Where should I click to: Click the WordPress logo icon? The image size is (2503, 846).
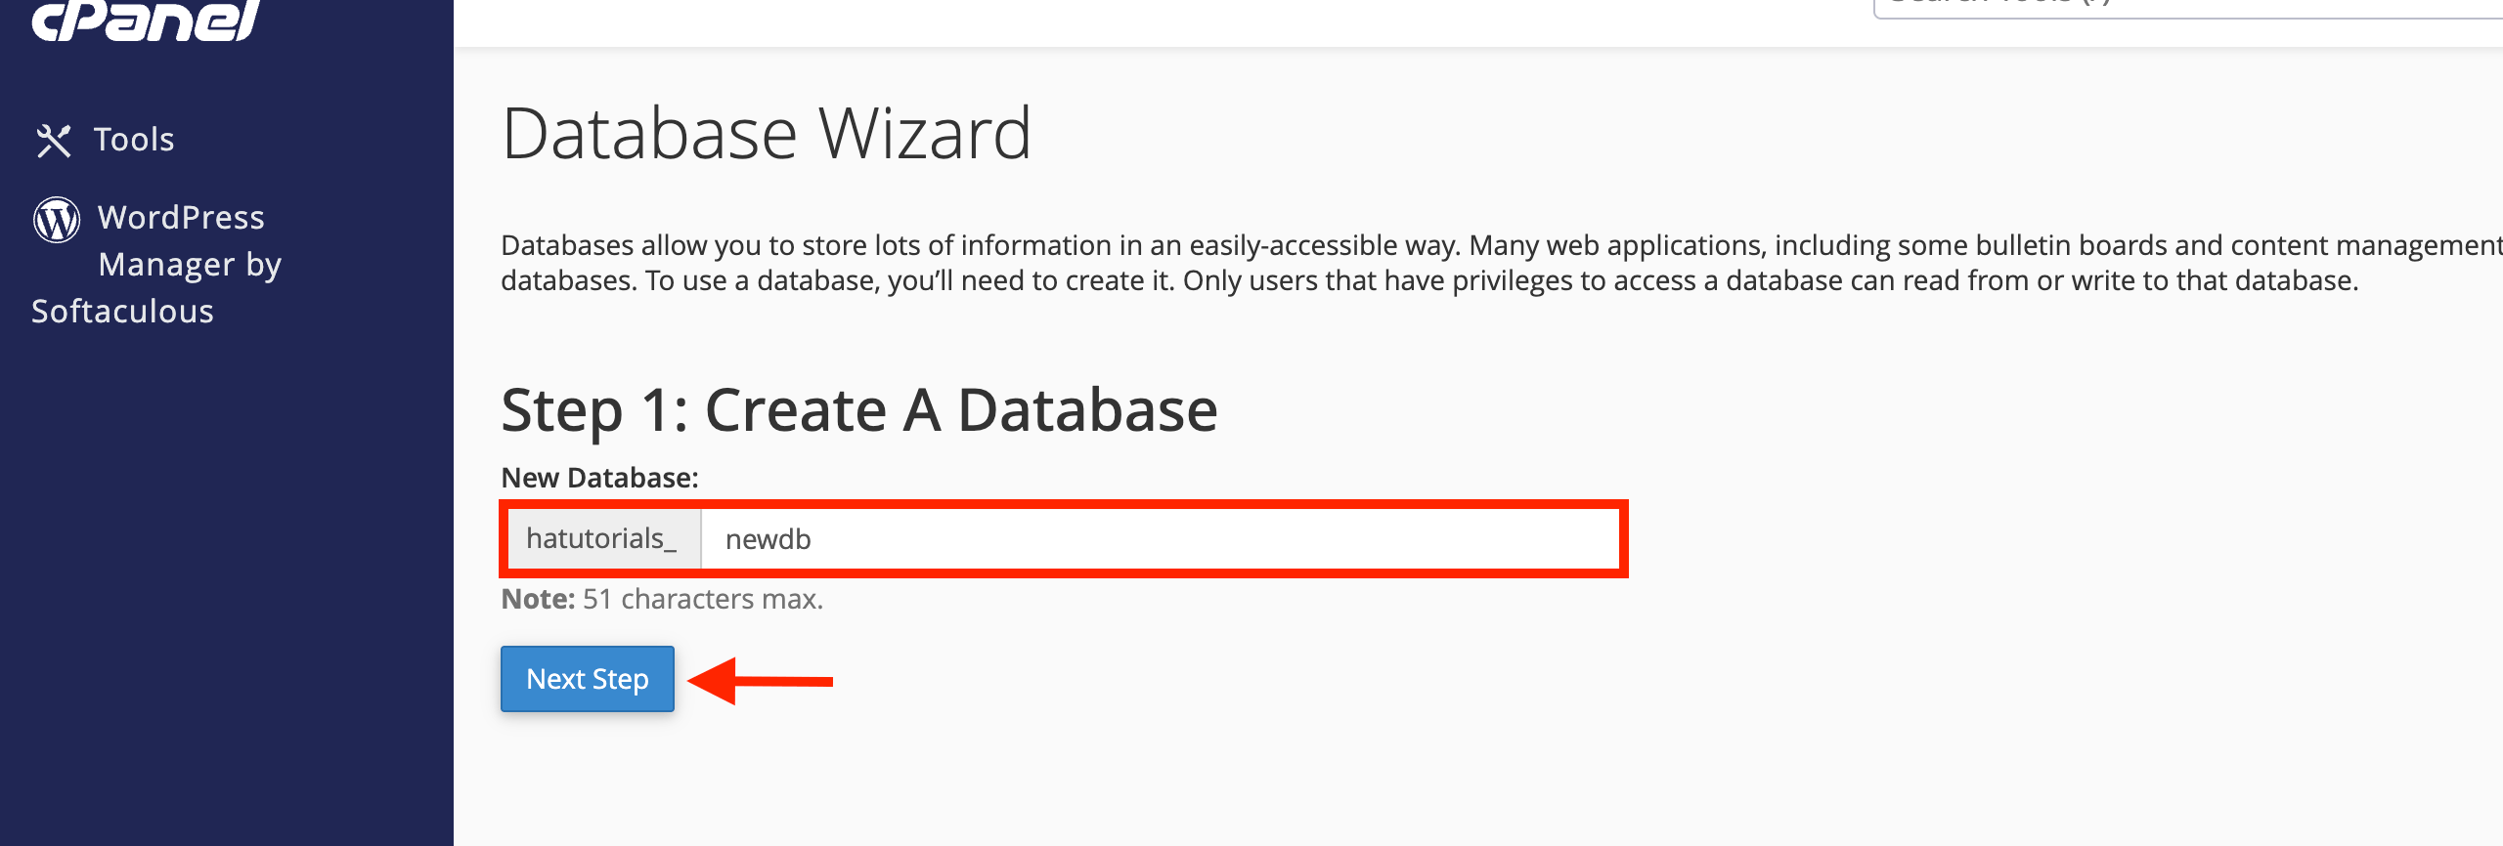56,220
